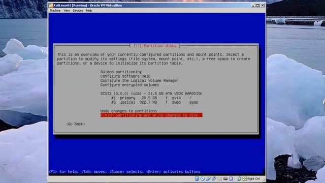Minimize the VirtualBox window

[x=253, y=5]
